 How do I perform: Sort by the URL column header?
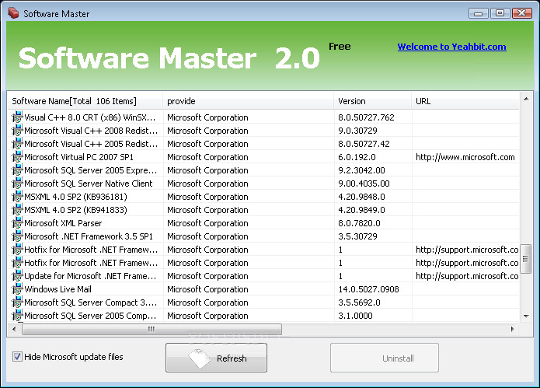point(465,101)
